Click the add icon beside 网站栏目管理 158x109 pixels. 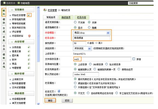(29, 15)
